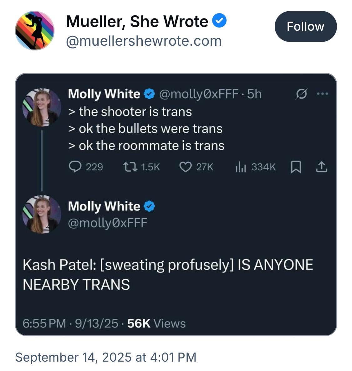Open Mueller, She Wrote profile avatar
This screenshot has height=371, width=352.
(x=35, y=30)
